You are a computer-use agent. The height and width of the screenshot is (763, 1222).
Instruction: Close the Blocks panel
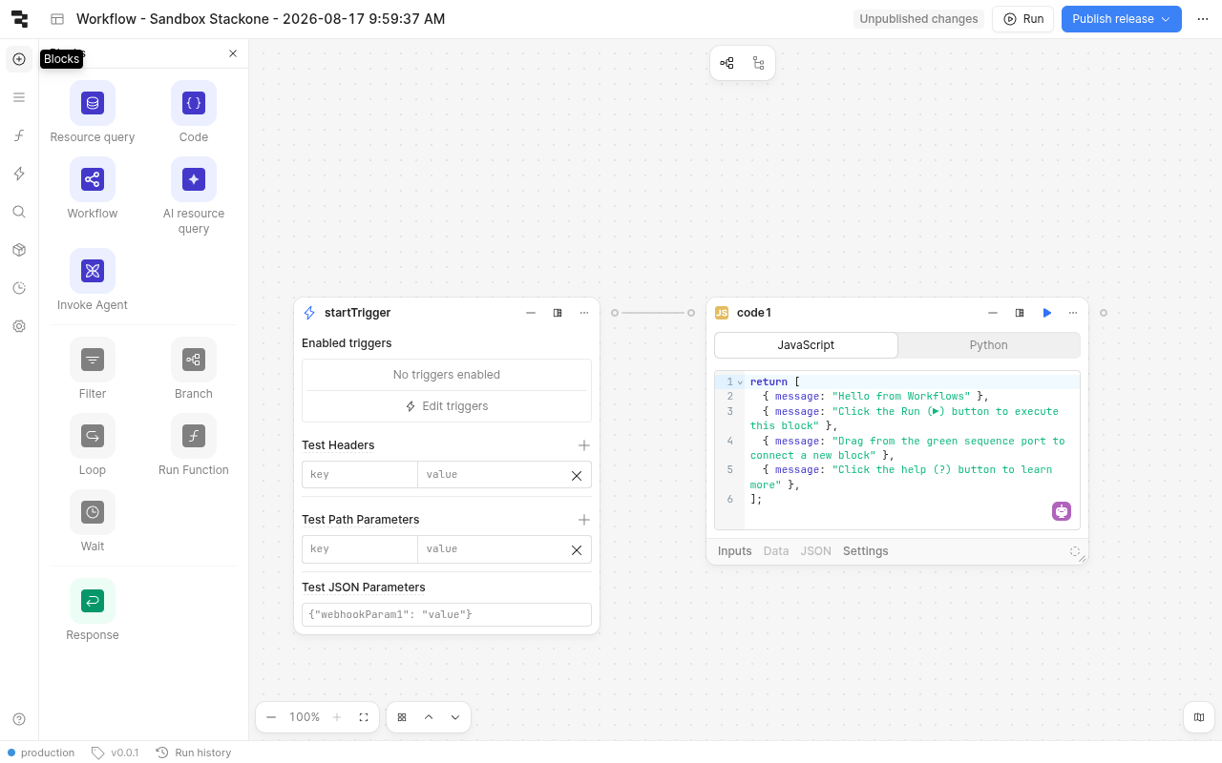(x=233, y=53)
